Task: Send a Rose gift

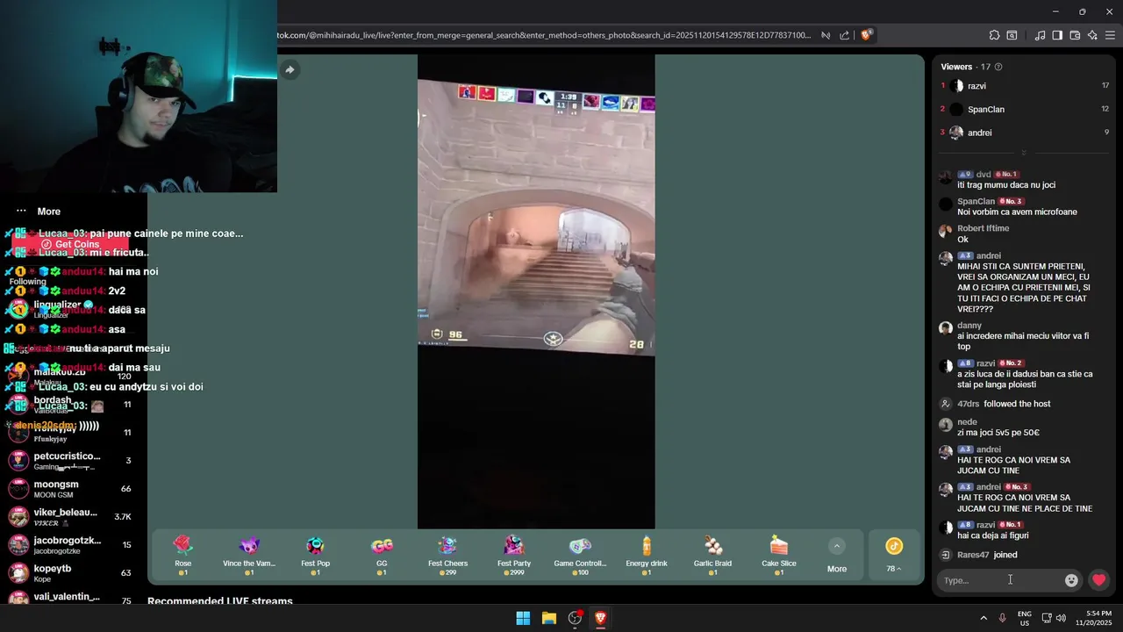Action: pos(182,556)
